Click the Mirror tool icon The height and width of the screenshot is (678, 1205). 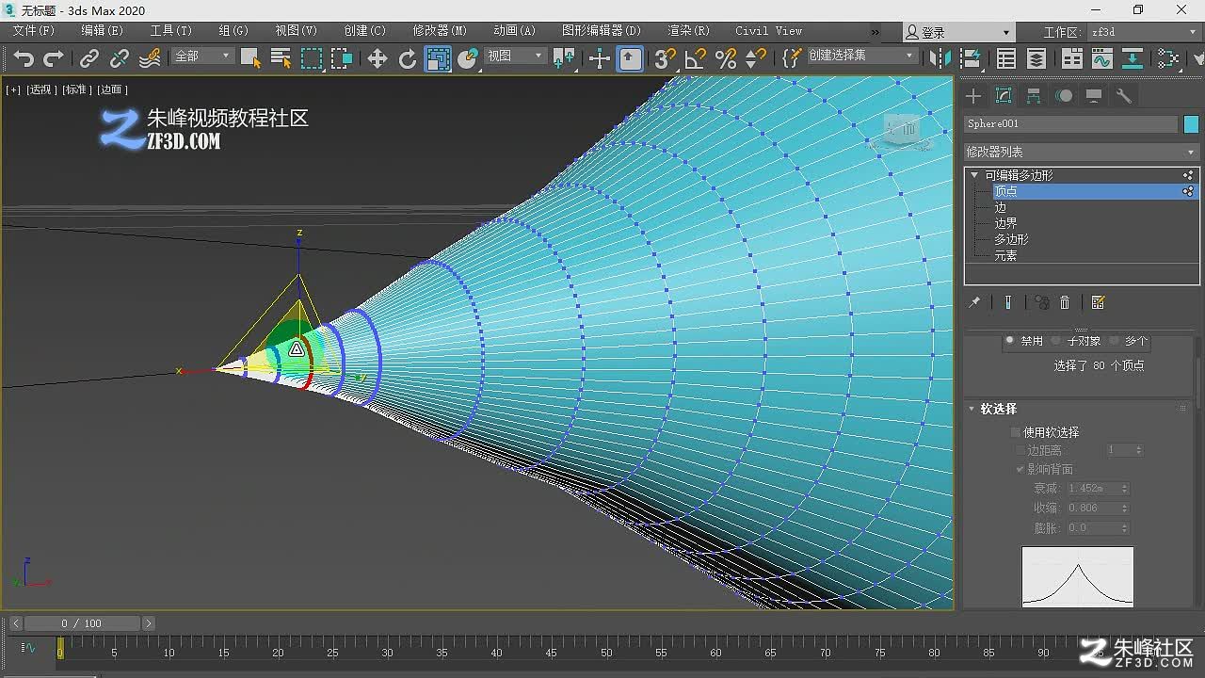tap(940, 58)
